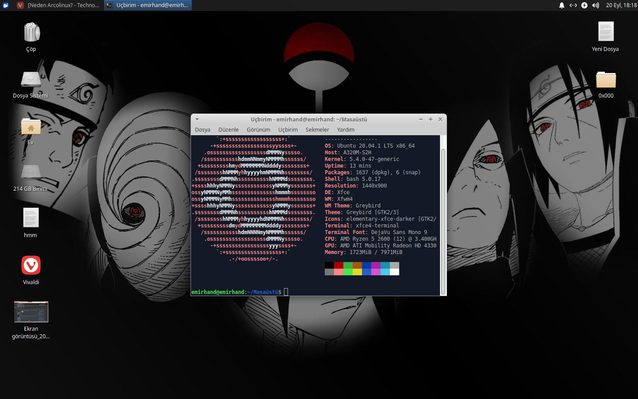The height and width of the screenshot is (399, 638).
Task: Open the Görünüm menu in the terminal
Action: click(258, 130)
